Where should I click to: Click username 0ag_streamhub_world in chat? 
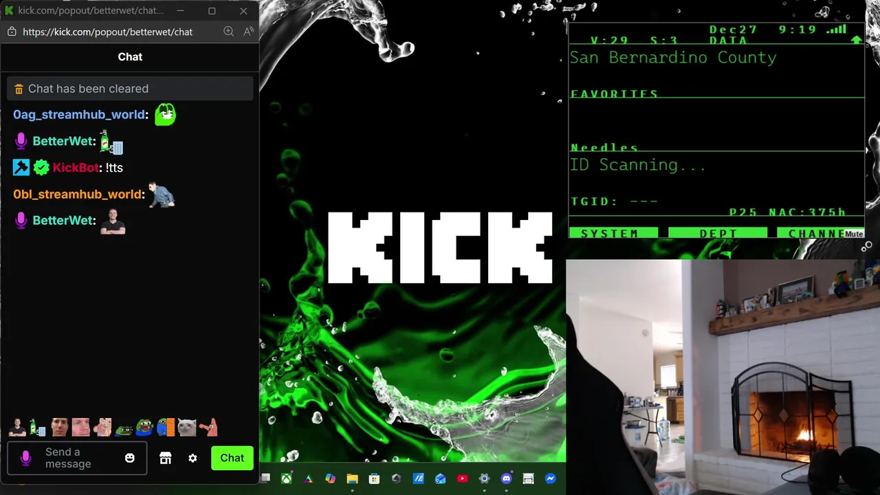point(79,115)
